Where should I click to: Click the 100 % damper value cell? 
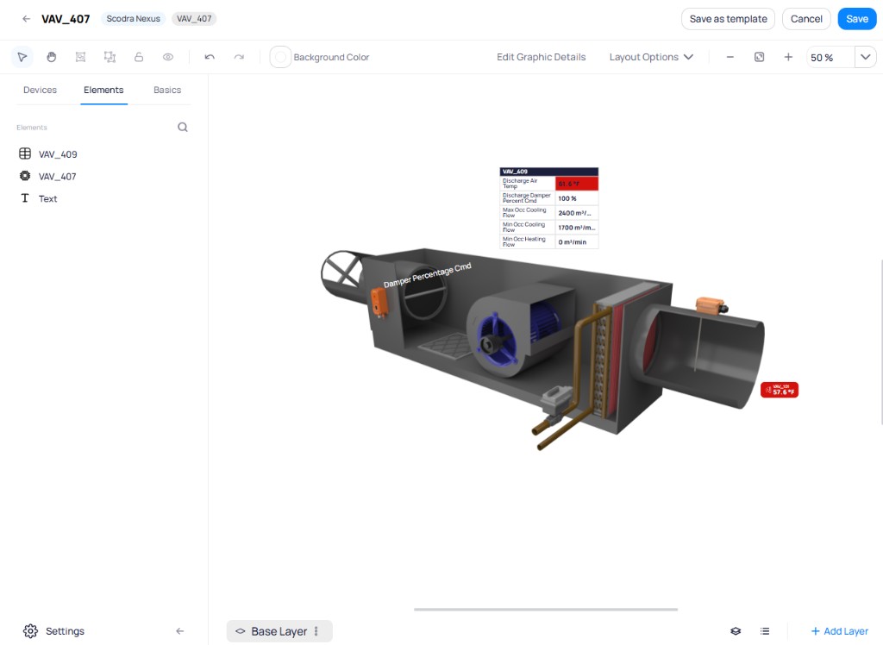(577, 198)
